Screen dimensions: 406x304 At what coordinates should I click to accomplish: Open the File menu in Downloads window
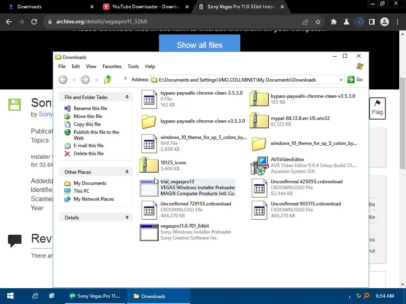[x=62, y=66]
